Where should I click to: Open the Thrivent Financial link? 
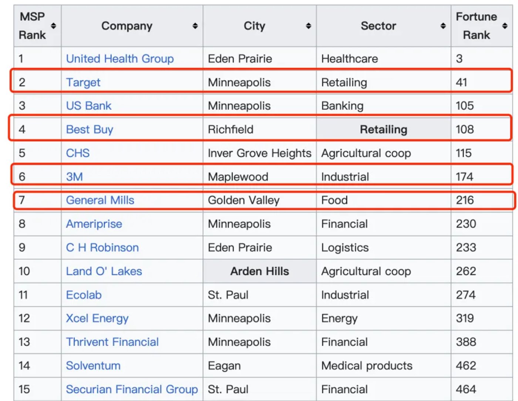(x=112, y=342)
